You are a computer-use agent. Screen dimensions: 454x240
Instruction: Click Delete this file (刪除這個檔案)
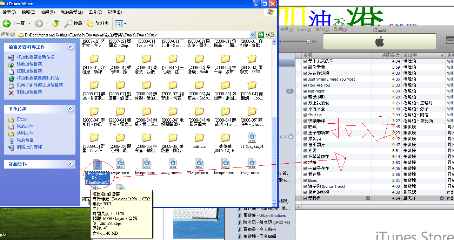29,92
